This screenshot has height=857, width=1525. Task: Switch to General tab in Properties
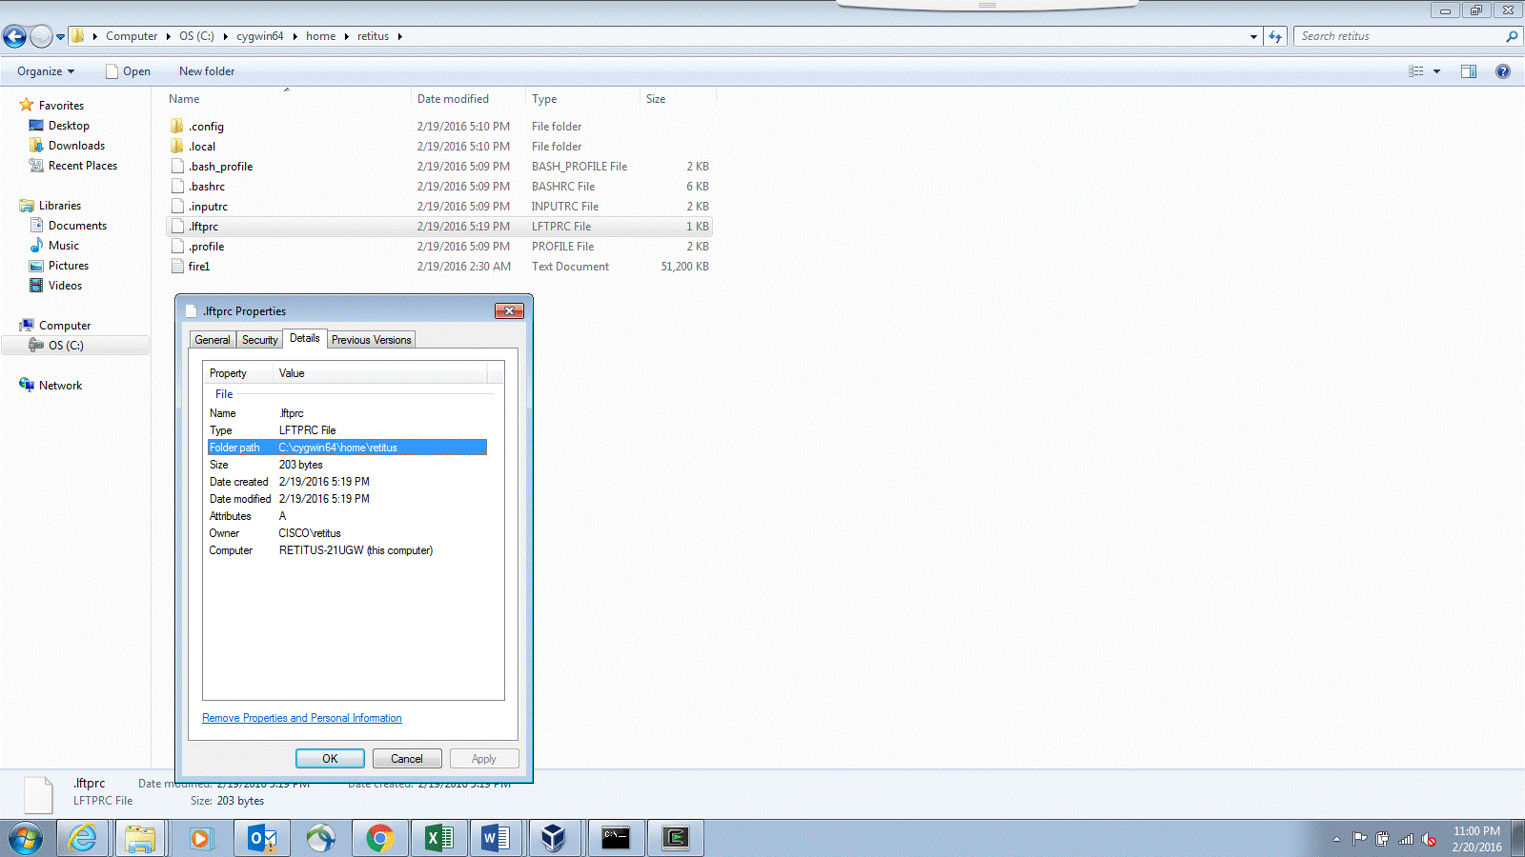pyautogui.click(x=213, y=340)
